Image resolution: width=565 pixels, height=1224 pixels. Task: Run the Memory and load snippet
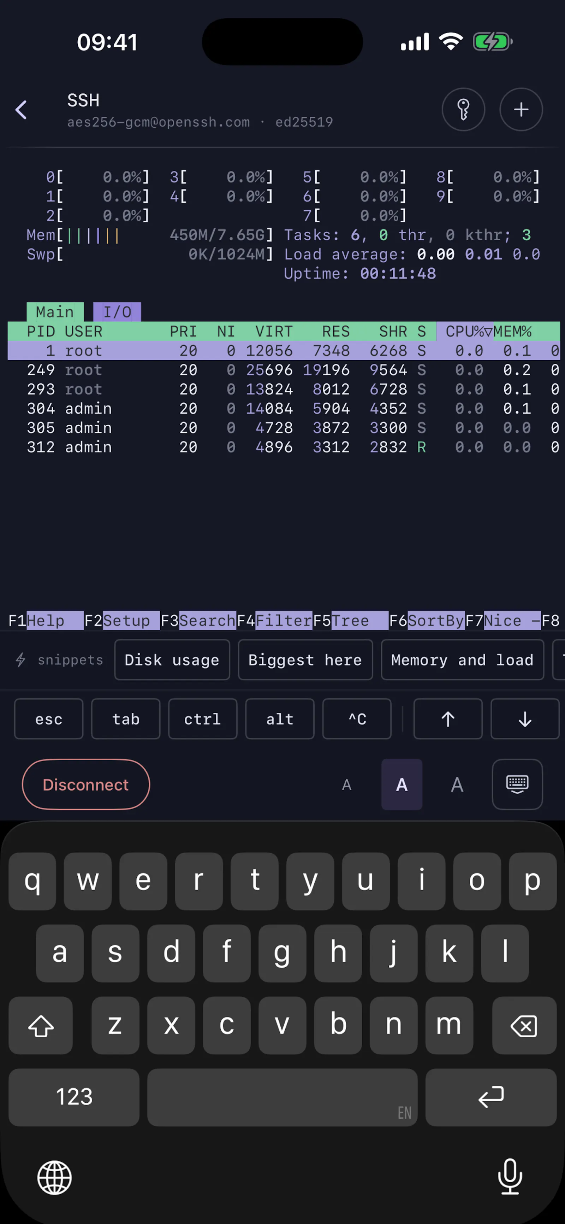coord(463,660)
